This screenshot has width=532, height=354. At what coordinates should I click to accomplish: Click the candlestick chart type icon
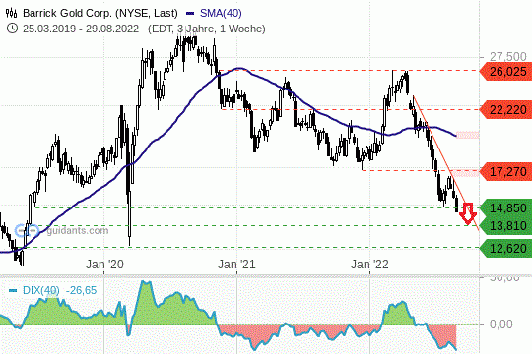click(12, 13)
